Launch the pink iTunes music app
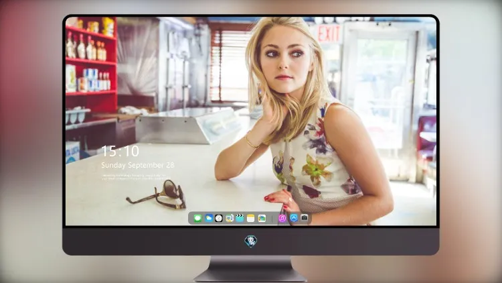Screen dimensions: 502x283 pos(282,218)
